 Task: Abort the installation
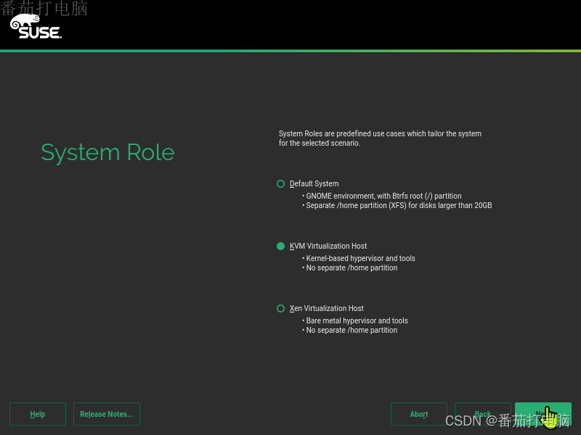click(419, 414)
